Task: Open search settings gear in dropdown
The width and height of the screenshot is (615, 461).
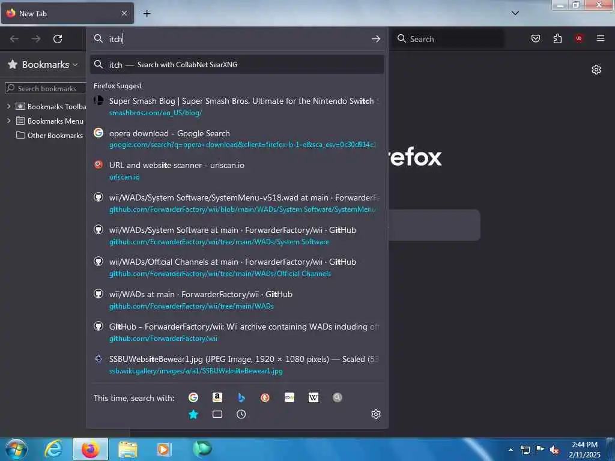Action: coord(376,414)
